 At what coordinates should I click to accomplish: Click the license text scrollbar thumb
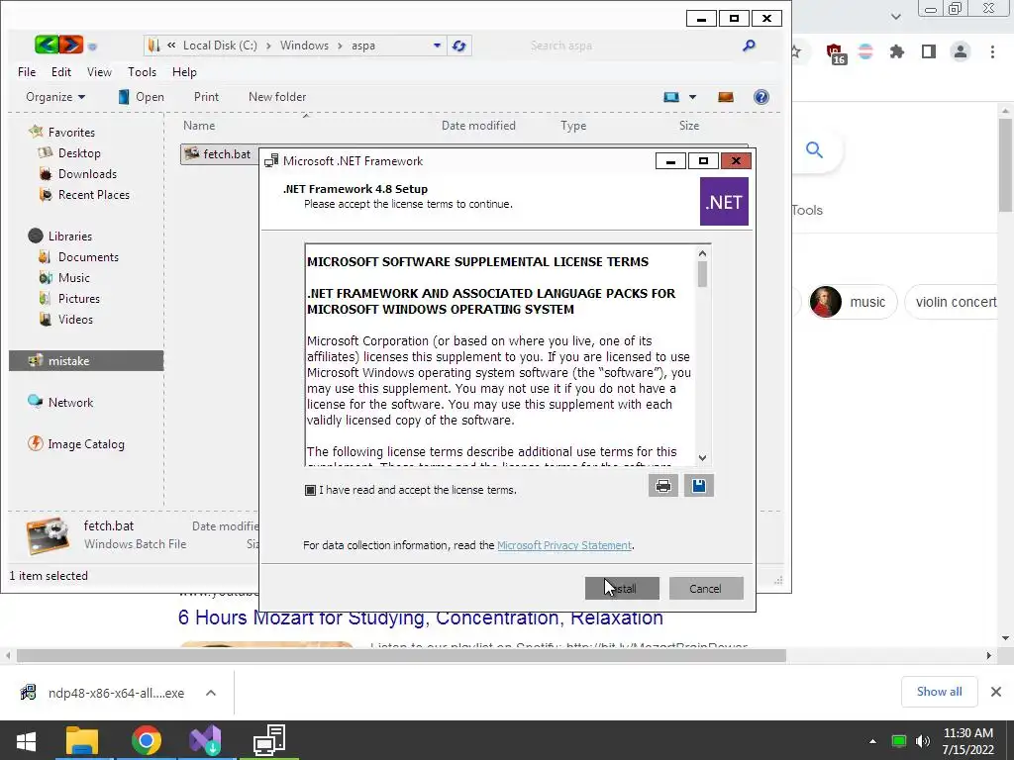point(703,274)
